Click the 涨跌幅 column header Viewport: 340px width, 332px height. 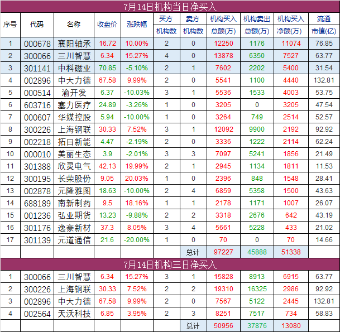pos(137,25)
